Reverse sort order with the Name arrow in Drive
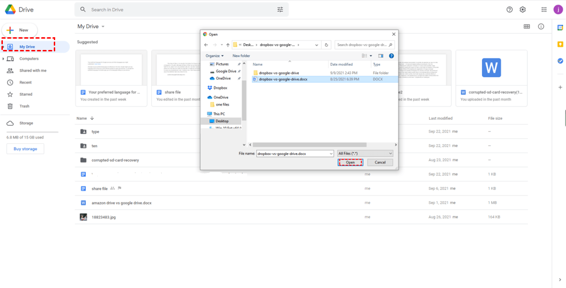 coord(92,118)
